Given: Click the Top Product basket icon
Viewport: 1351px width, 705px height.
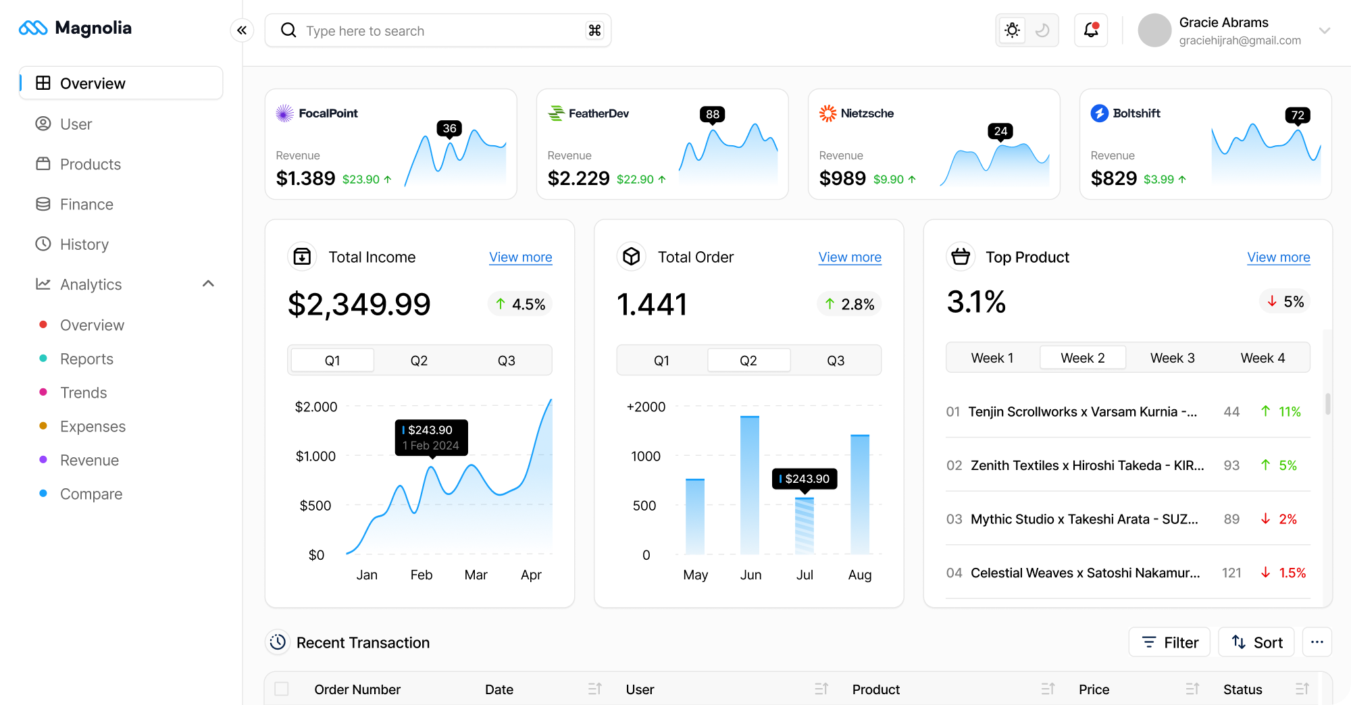Looking at the screenshot, I should 961,257.
